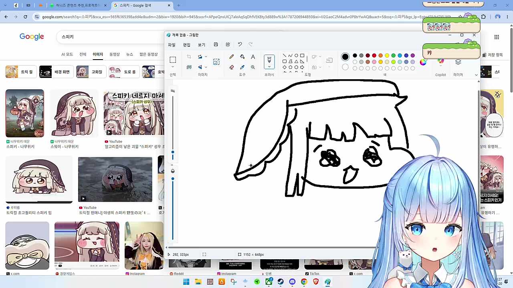Open the 트릭컬 초고퀄리티 스피키 밈 result
The image size is (513, 288).
(39, 180)
